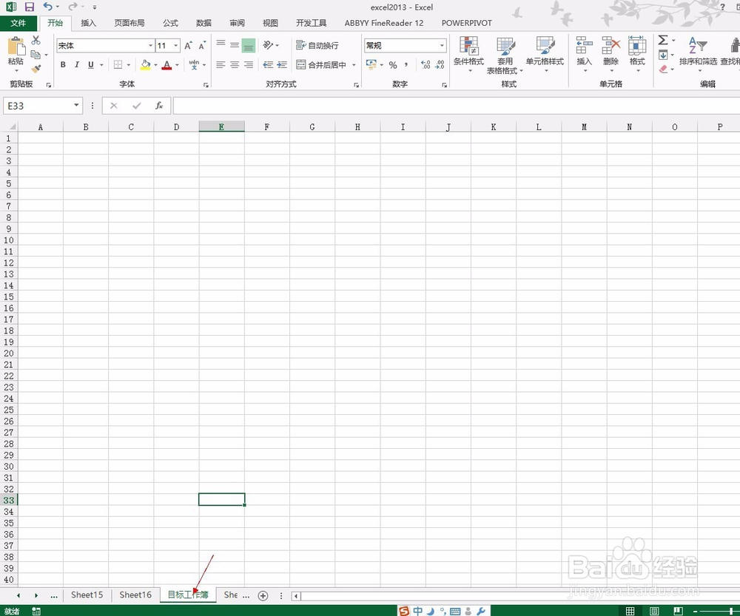Toggle middle vertical alignment
740x616 pixels.
235,45
